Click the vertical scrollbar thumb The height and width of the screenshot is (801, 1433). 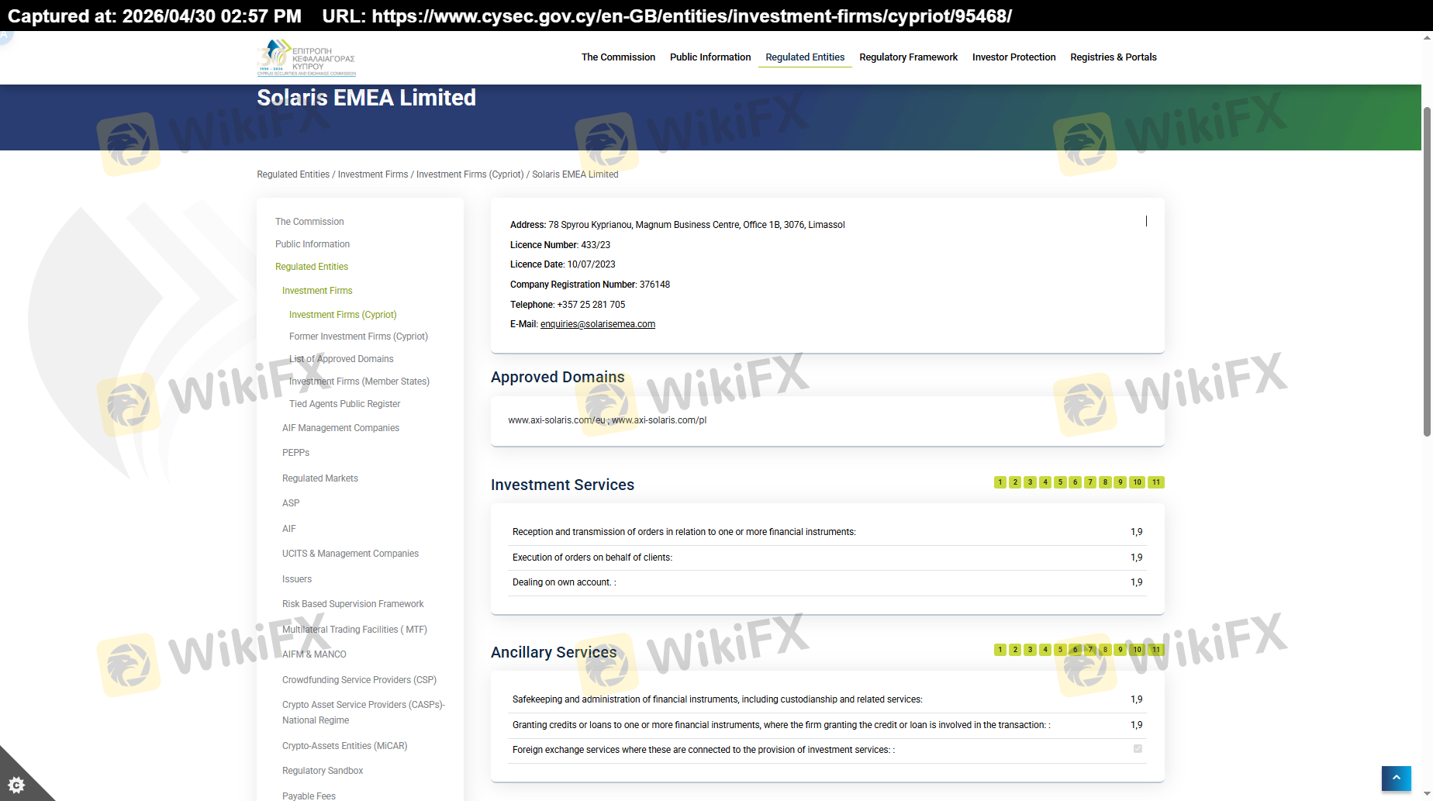coord(1427,271)
